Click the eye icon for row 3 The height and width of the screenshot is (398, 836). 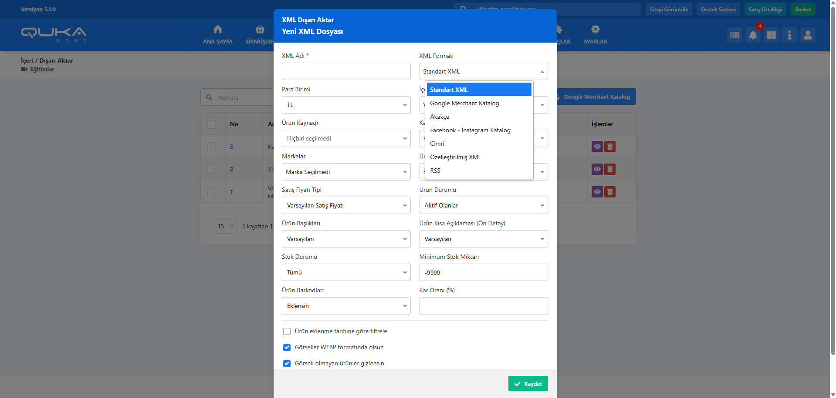click(597, 147)
